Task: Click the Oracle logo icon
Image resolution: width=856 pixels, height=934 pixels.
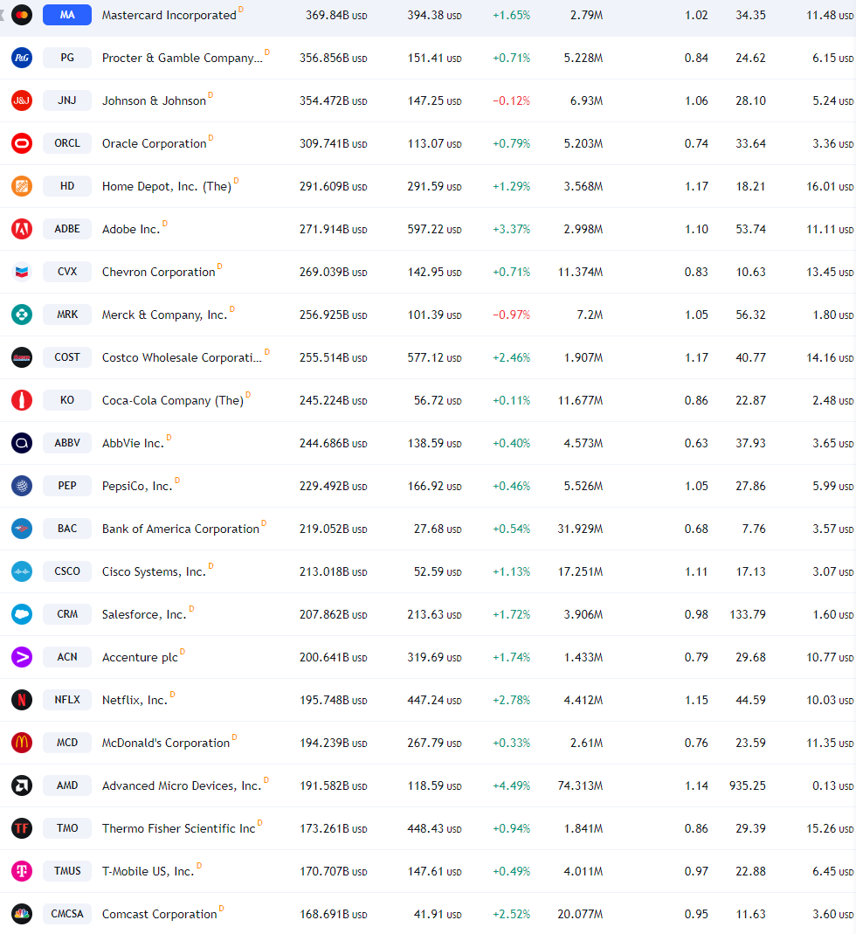Action: [22, 143]
